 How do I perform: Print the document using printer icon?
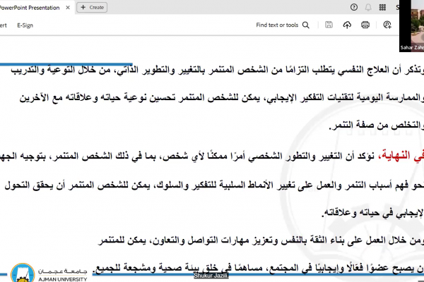pyautogui.click(x=365, y=25)
